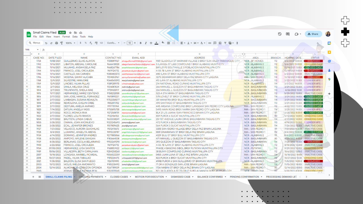Start a Meet video call
363x204 pixels.
297,34
